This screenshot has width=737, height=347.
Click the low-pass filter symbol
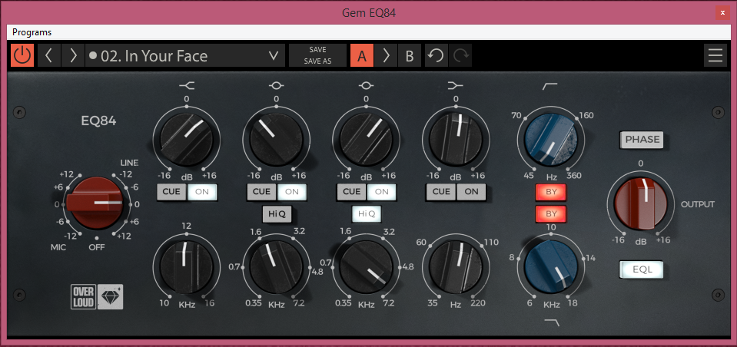pyautogui.click(x=551, y=322)
